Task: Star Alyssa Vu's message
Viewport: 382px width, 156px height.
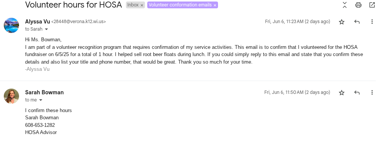Action: [x=342, y=22]
